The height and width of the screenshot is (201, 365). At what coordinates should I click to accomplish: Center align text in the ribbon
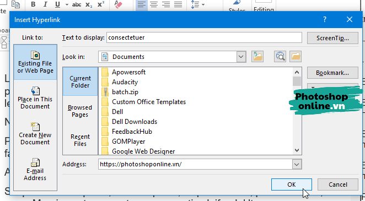point(154,4)
